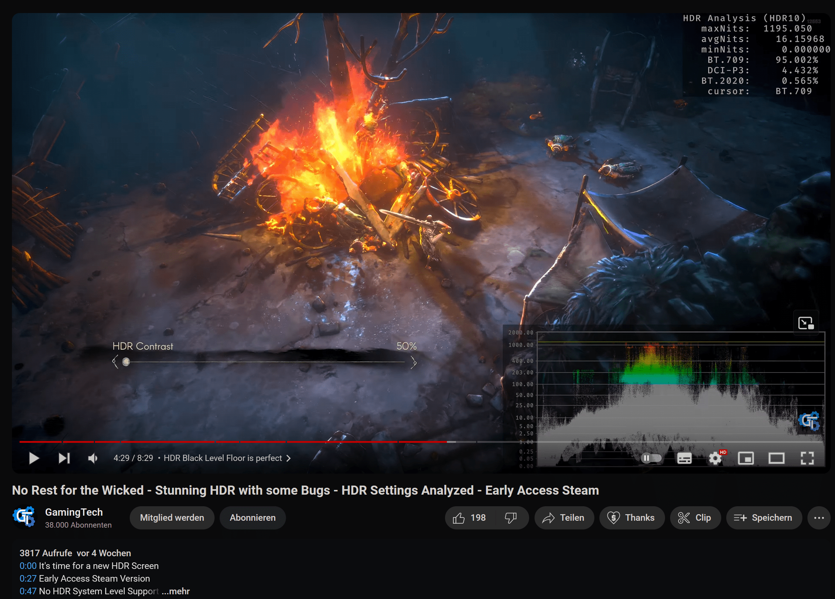
Task: Click '3817 Aufrufe vor 4 Wochen' text
Action: coord(75,553)
